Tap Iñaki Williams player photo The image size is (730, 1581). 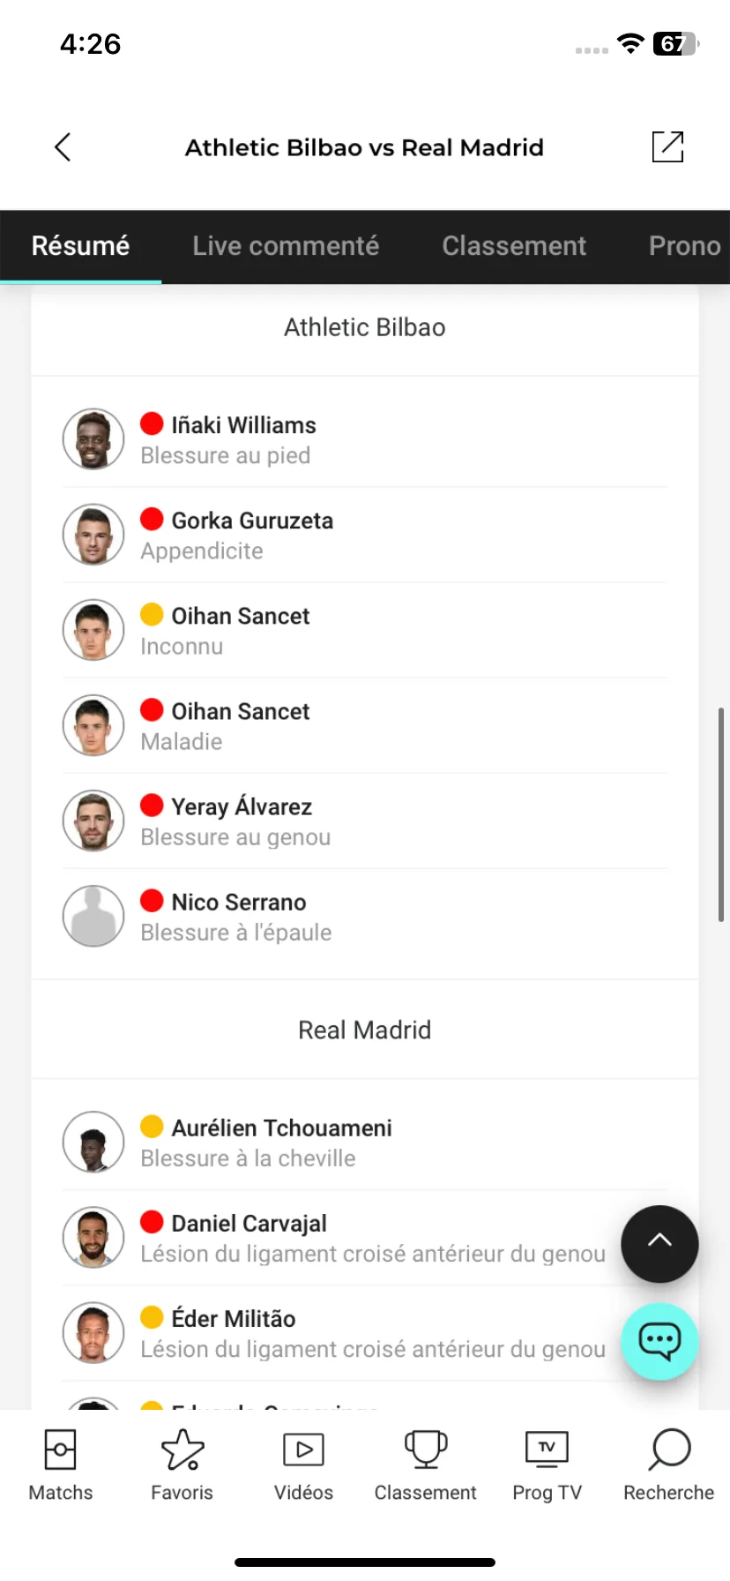(93, 439)
